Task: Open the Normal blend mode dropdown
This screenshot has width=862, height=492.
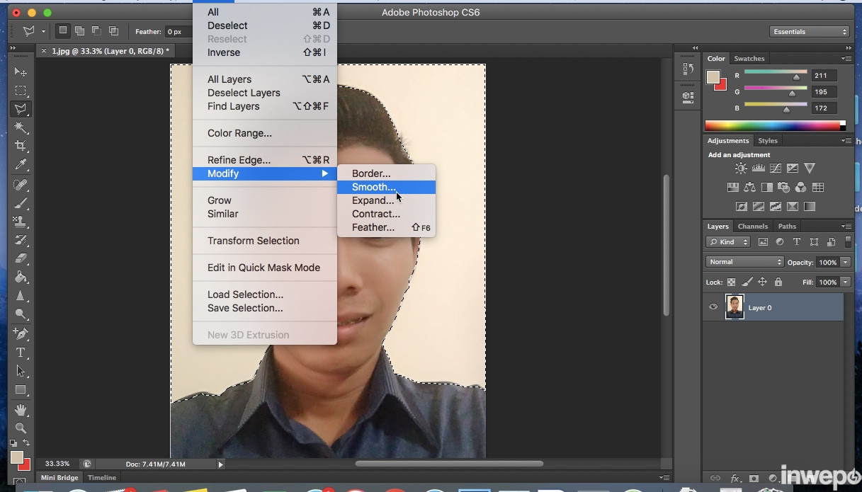Action: [744, 262]
